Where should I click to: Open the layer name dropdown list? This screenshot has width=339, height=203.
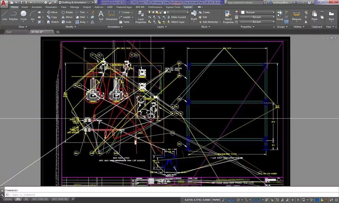pos(167,12)
